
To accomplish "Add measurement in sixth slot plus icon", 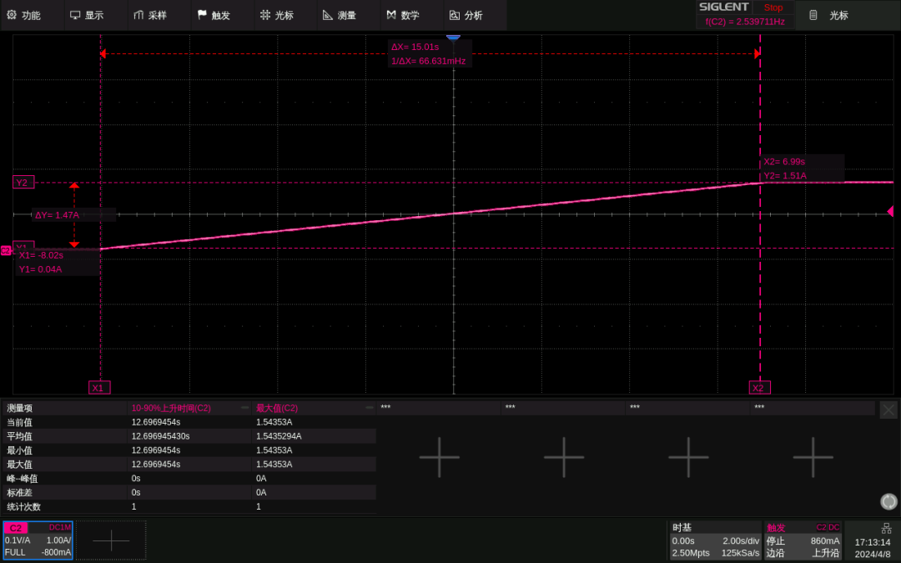I will tap(813, 457).
